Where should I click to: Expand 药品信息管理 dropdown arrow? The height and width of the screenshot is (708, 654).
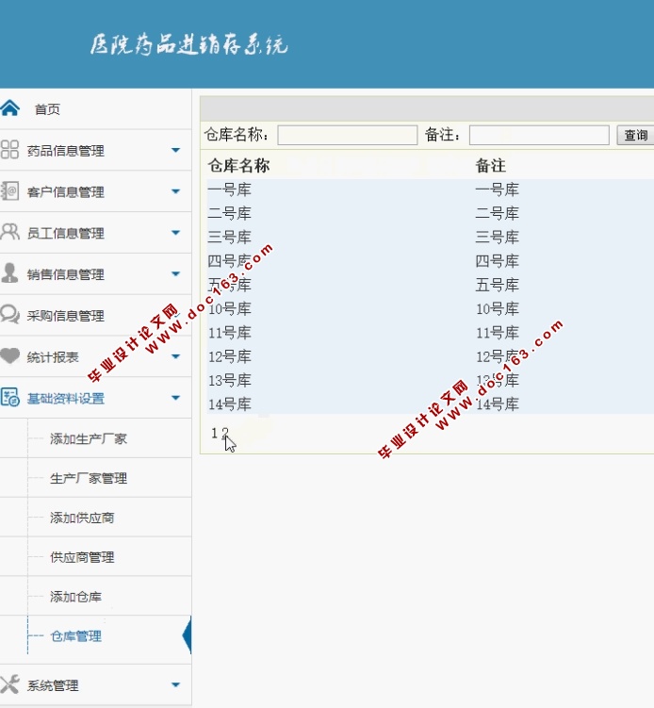tap(175, 150)
